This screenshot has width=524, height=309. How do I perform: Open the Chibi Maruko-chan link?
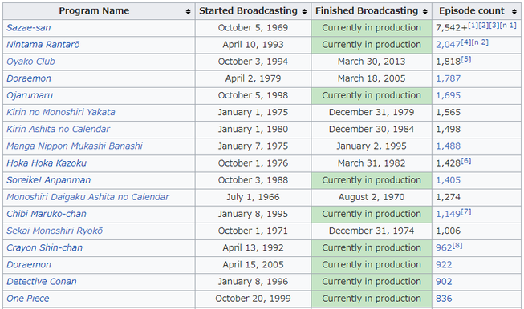point(47,214)
